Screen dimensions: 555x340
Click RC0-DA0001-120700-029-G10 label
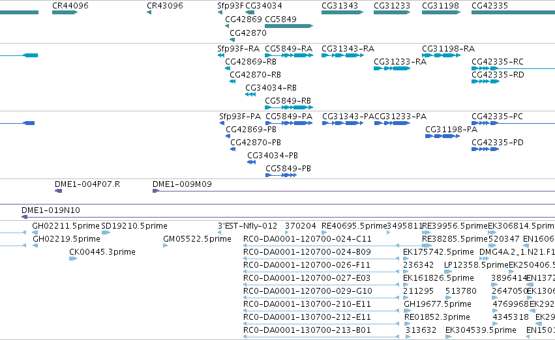(x=308, y=291)
